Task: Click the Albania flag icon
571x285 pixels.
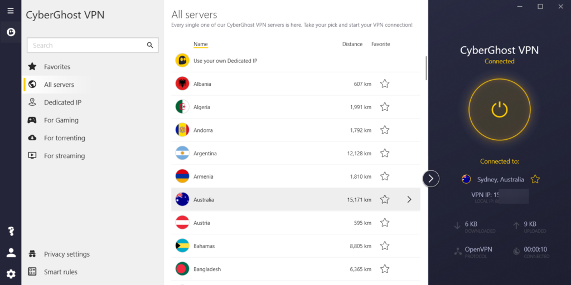Action: point(182,84)
